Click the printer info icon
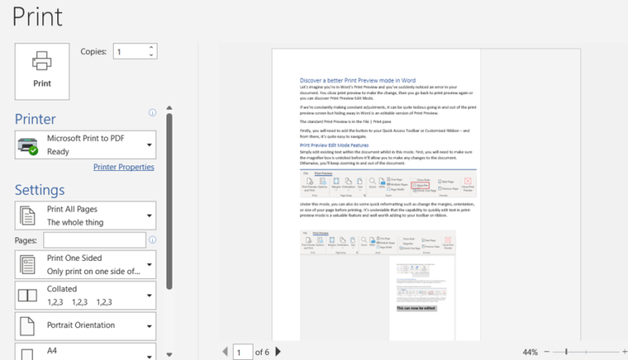This screenshot has width=628, height=360. [x=152, y=113]
